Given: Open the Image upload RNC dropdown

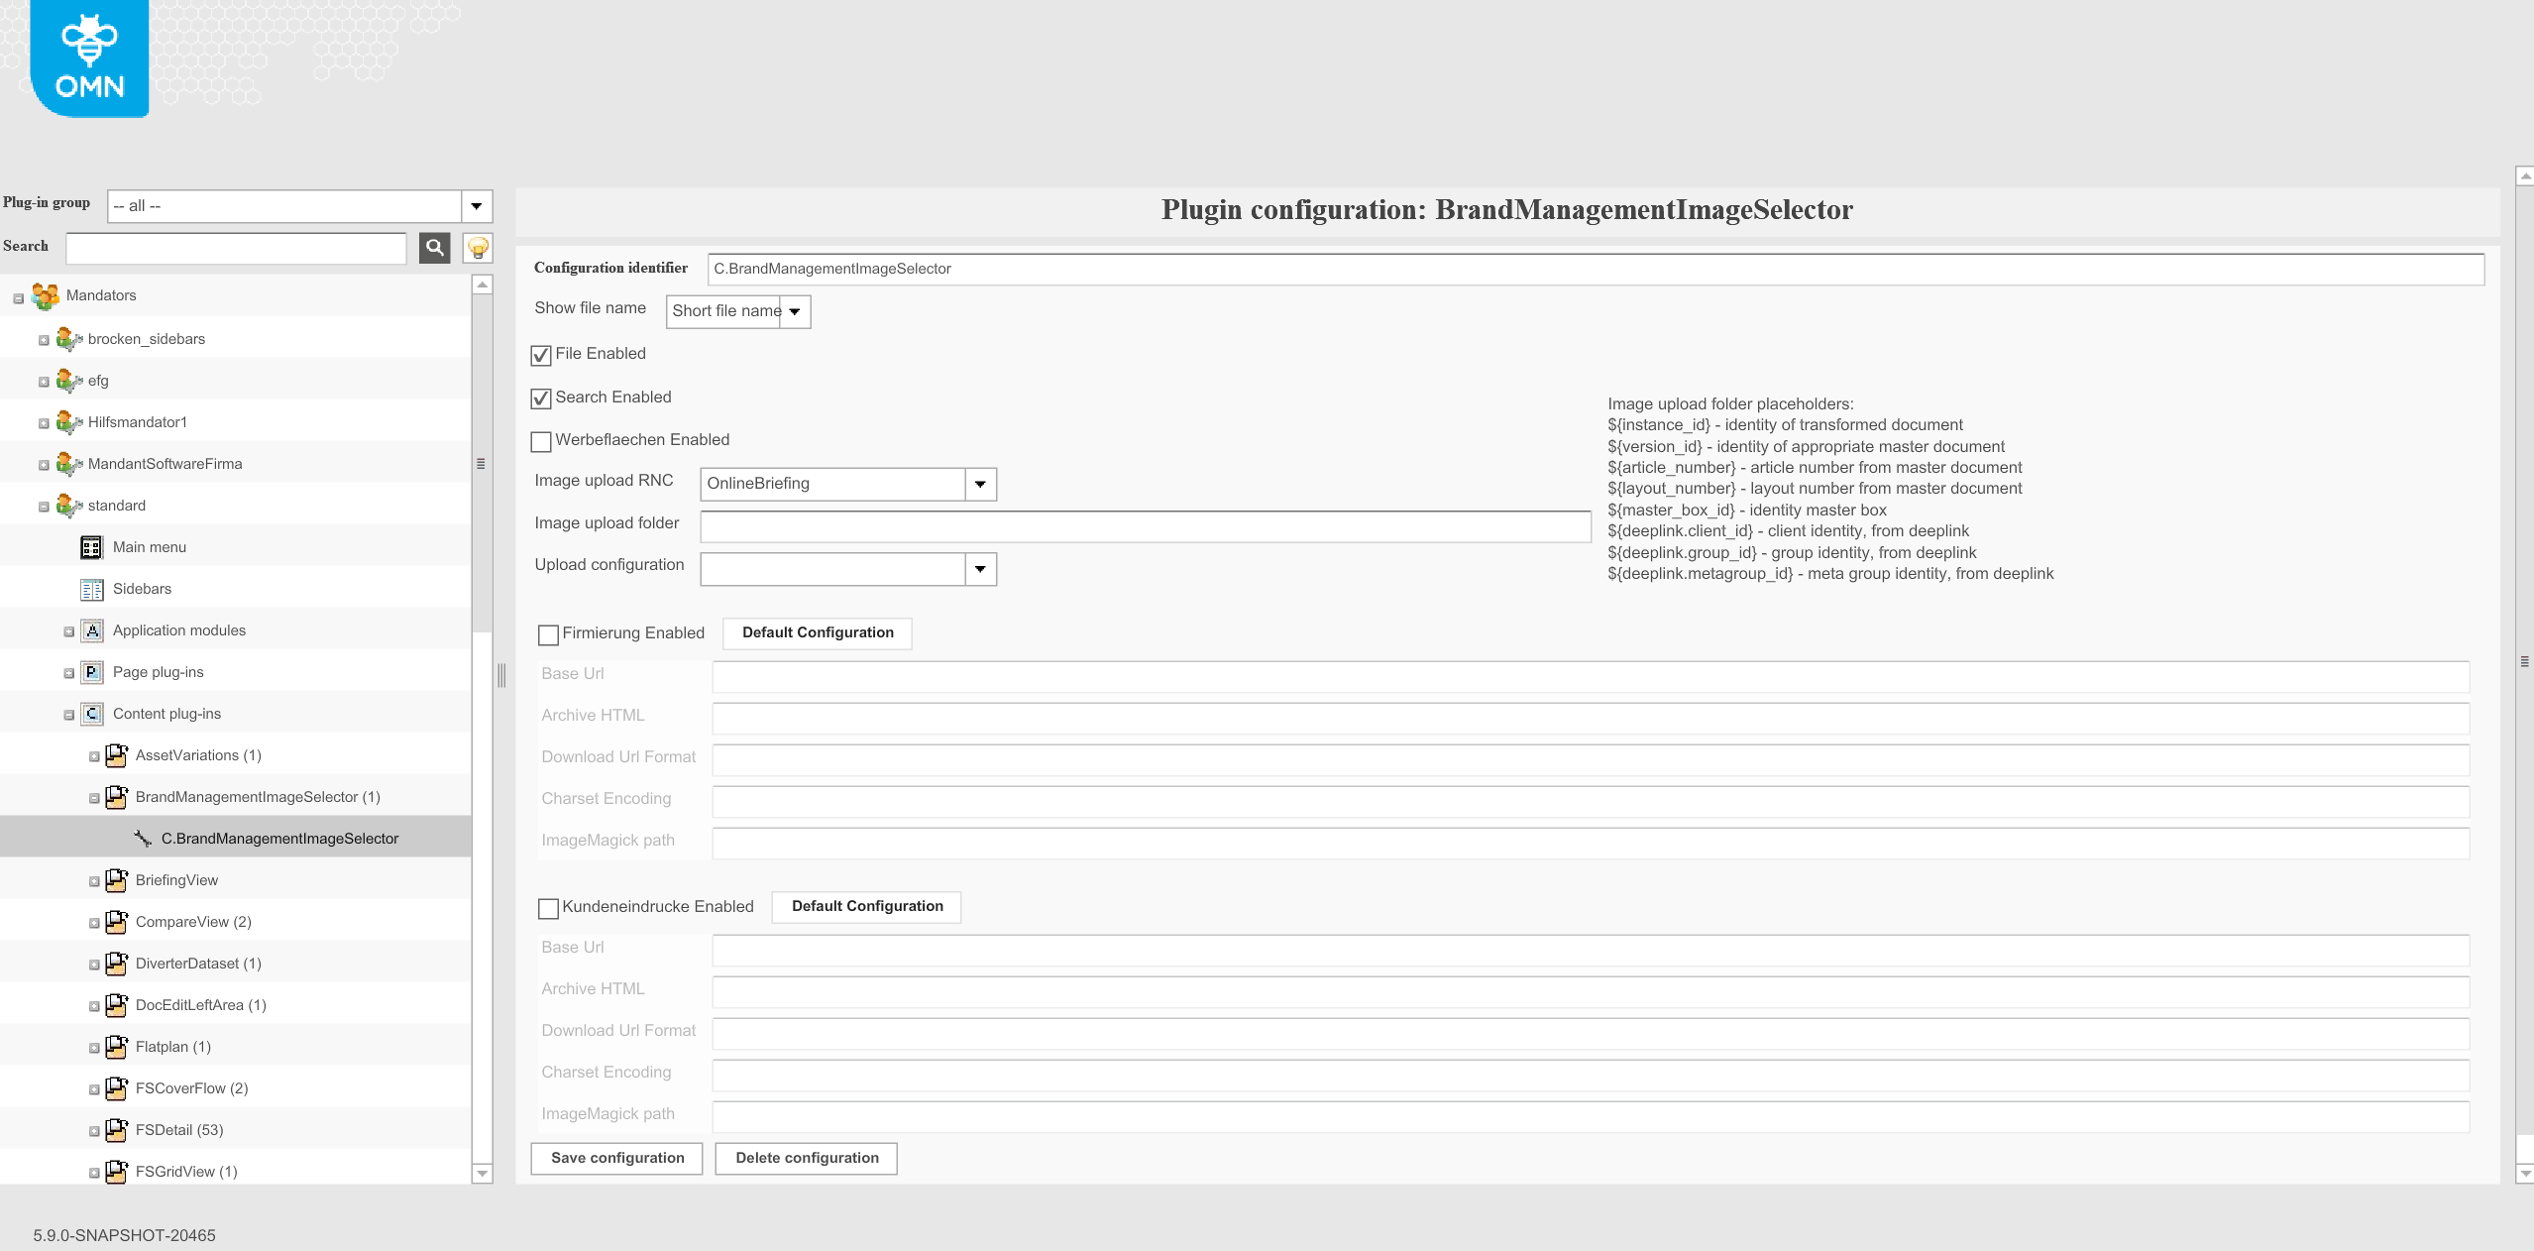Looking at the screenshot, I should click(979, 485).
